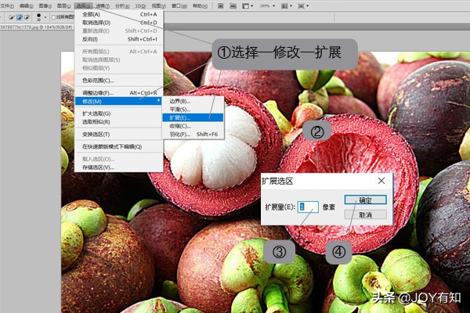
Task: Open the 3D(D) menu
Action: pyautogui.click(x=140, y=5)
